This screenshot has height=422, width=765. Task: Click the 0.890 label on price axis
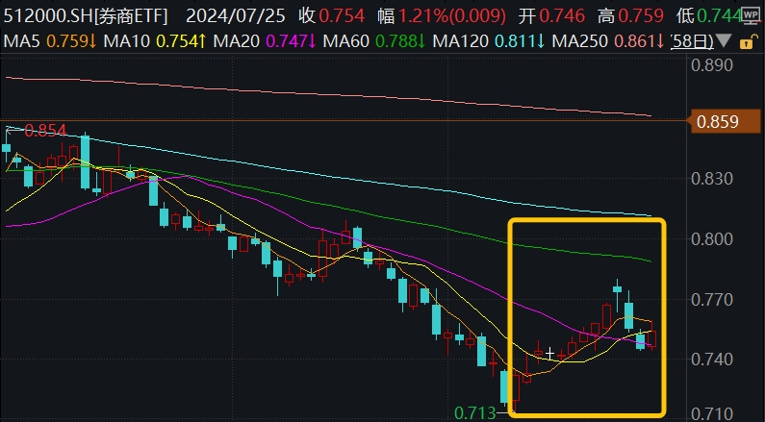[x=713, y=66]
